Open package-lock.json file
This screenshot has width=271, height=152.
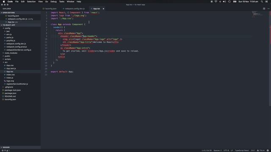20,90
